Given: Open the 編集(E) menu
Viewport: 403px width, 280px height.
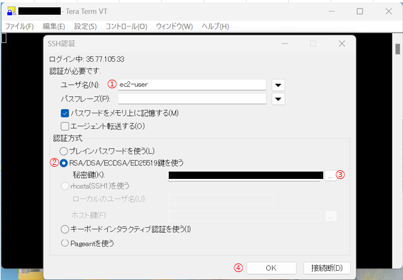Looking at the screenshot, I should tap(54, 26).
